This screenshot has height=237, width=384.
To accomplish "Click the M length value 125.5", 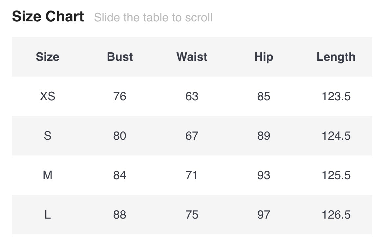I will click(x=336, y=175).
